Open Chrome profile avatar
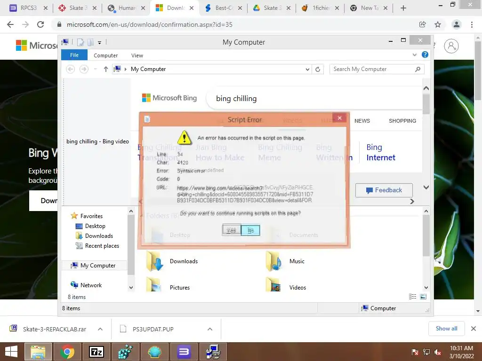The height and width of the screenshot is (361, 482). coord(457,24)
